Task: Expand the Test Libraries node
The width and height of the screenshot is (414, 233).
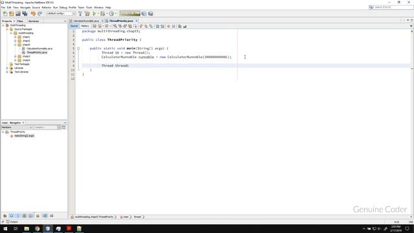Action: (x=7, y=72)
